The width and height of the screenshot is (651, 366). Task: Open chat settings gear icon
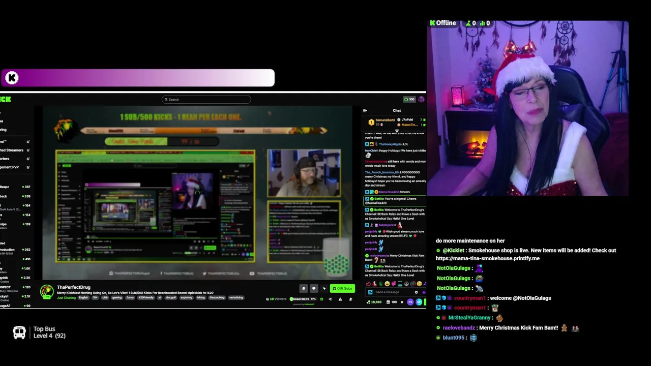coord(402,302)
